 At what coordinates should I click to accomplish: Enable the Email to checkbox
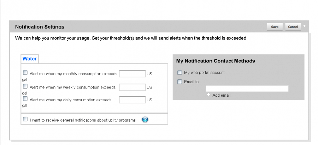click(179, 82)
